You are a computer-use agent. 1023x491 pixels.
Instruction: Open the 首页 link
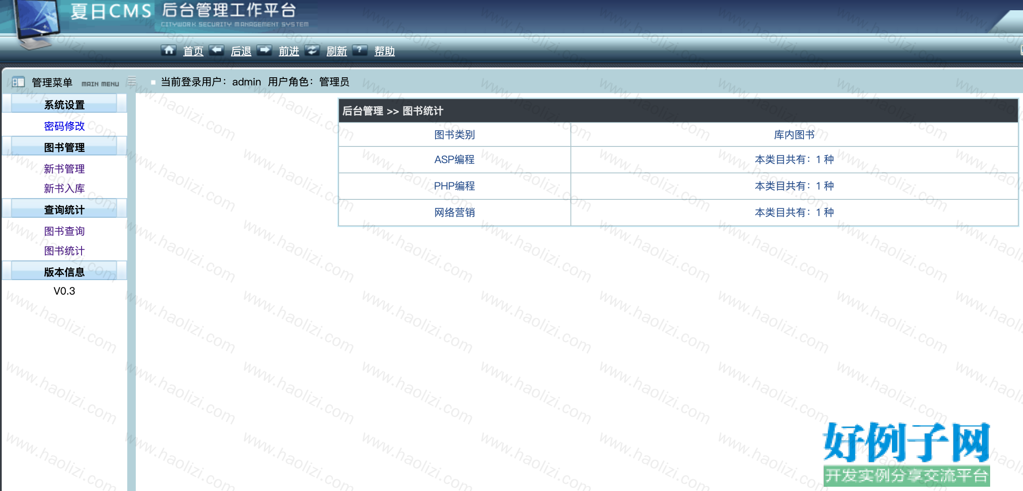(193, 51)
